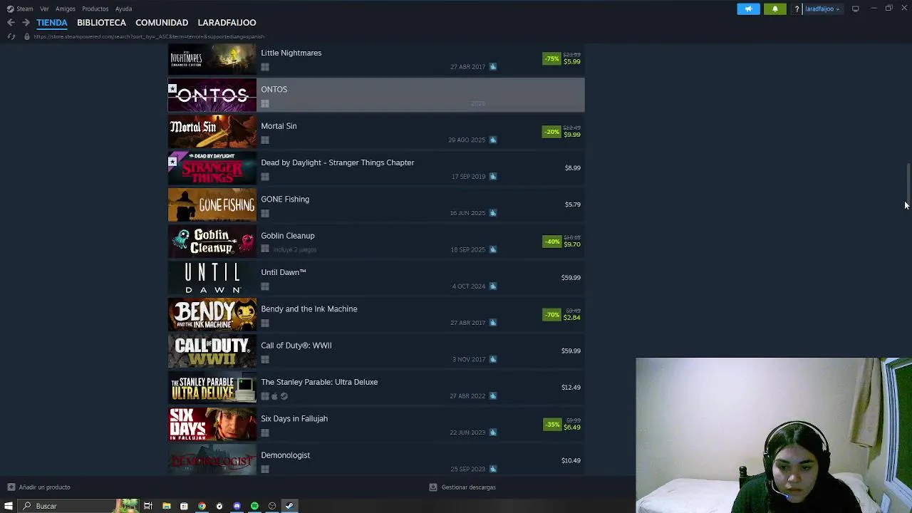Screen dimensions: 912x513
Task: Open Dead by Daylight - Stranger Things Chapter
Action: click(x=337, y=162)
